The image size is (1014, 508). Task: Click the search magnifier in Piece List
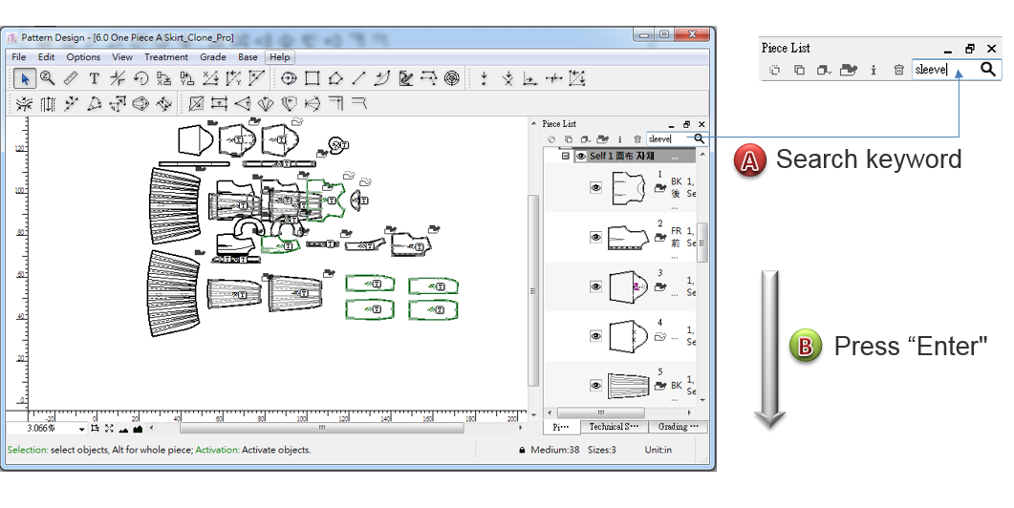700,139
